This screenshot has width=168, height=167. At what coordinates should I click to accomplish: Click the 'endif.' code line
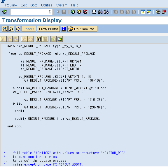pos(20,111)
